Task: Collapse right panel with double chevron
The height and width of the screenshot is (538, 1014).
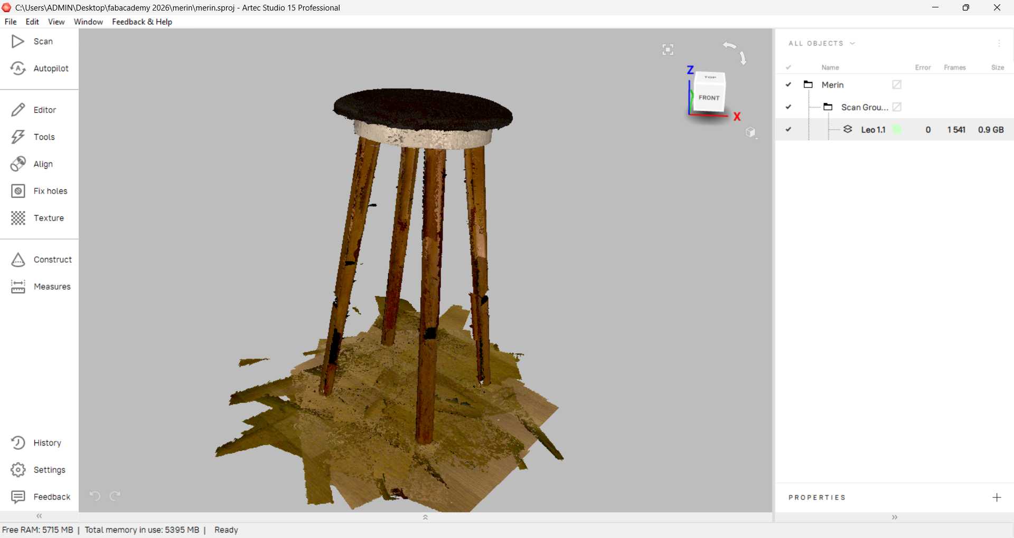Action: click(895, 517)
